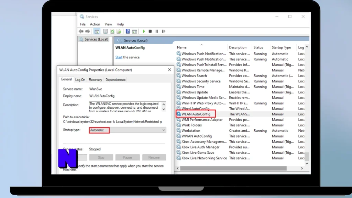Click gear icon beside Windows Remote Management
This screenshot has height=198, width=352.
tap(179, 70)
